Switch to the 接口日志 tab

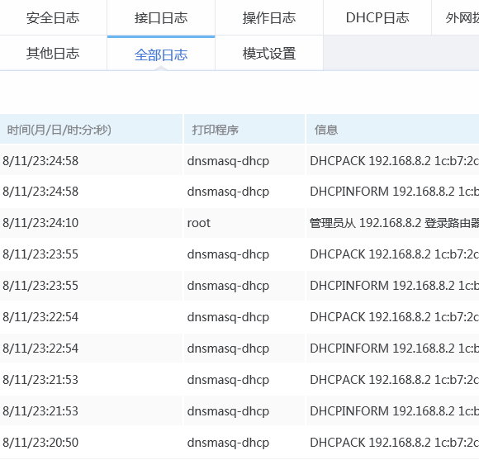click(161, 17)
